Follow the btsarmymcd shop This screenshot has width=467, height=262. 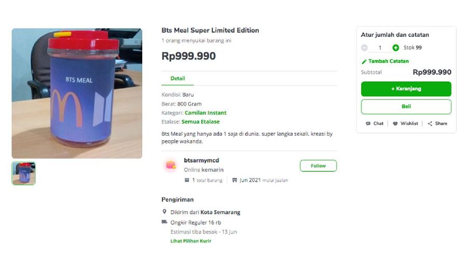[318, 166]
